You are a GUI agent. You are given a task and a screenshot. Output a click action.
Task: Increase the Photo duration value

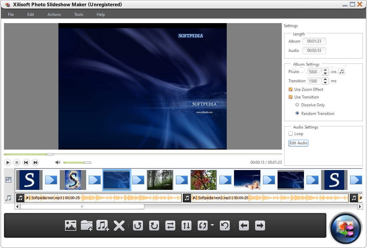(x=325, y=70)
